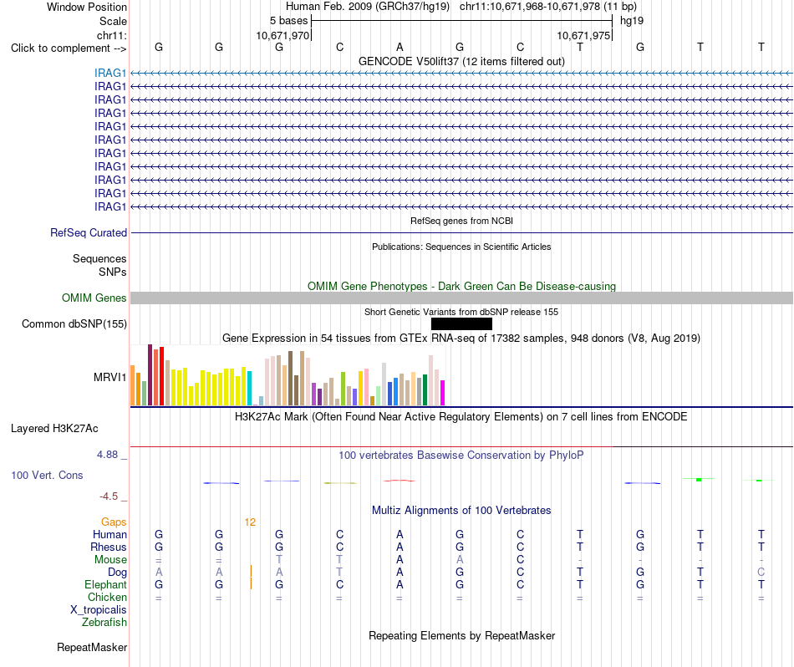Click the 10,671,970 position marker
Image resolution: width=794 pixels, height=667 pixels.
[x=282, y=35]
